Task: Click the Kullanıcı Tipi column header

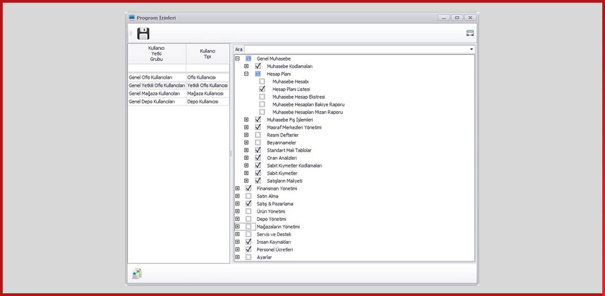Action: click(x=207, y=54)
